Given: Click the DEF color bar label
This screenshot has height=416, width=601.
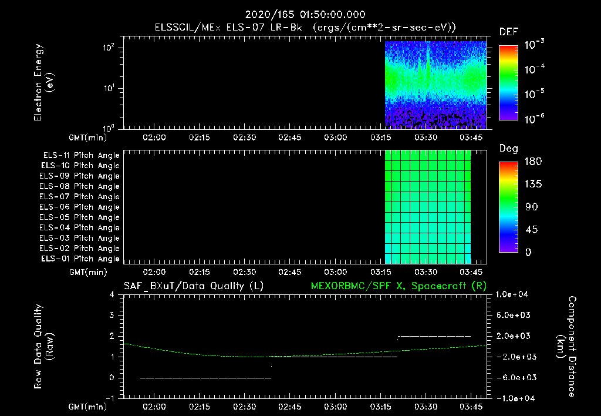Looking at the screenshot, I should (x=509, y=32).
